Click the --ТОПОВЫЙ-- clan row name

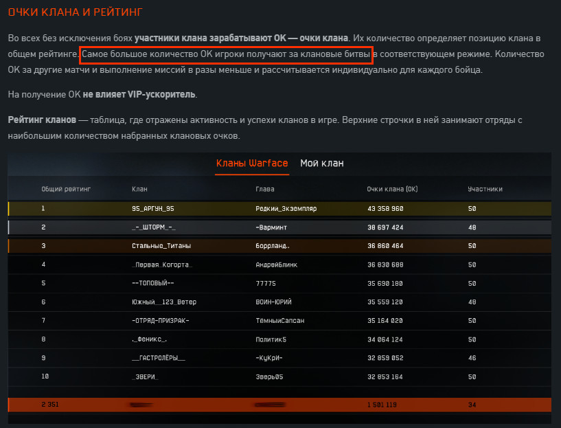(x=154, y=283)
